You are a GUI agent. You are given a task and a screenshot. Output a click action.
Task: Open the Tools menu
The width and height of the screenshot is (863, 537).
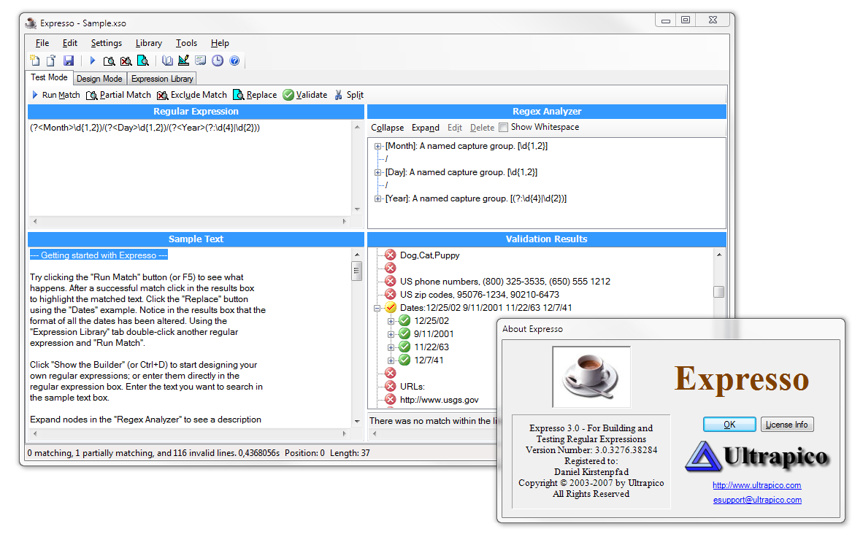(x=186, y=43)
